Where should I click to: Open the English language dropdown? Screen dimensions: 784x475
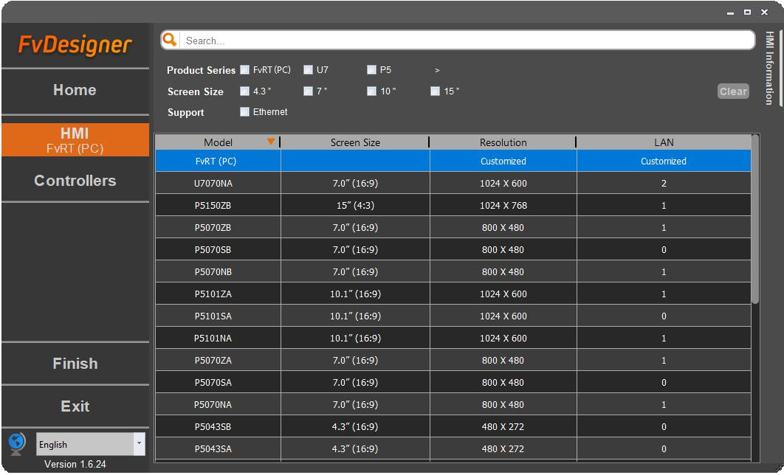(139, 444)
